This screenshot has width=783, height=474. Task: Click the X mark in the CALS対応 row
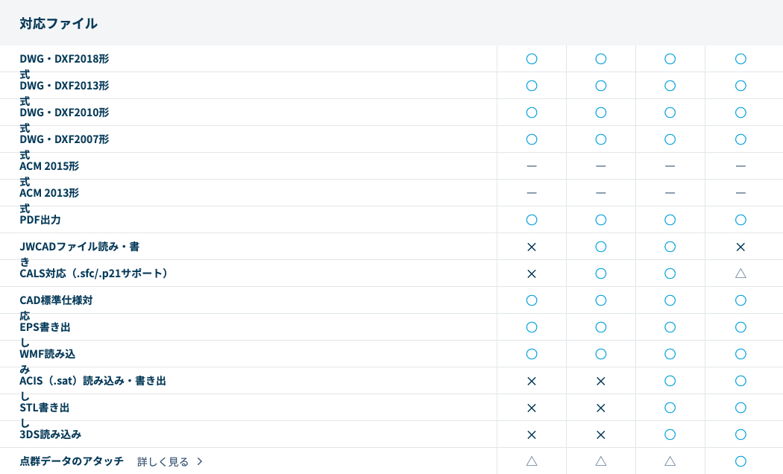[x=532, y=274]
